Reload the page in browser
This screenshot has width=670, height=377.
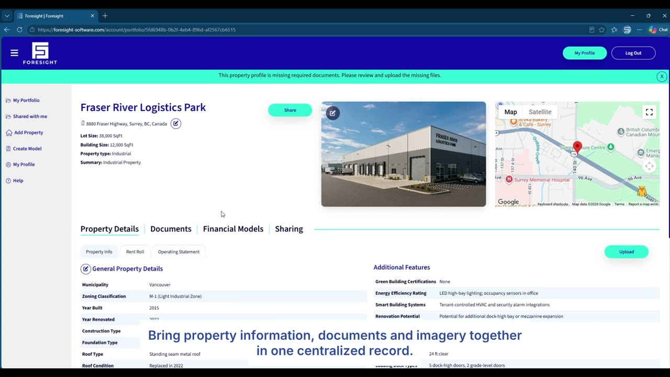pyautogui.click(x=19, y=30)
